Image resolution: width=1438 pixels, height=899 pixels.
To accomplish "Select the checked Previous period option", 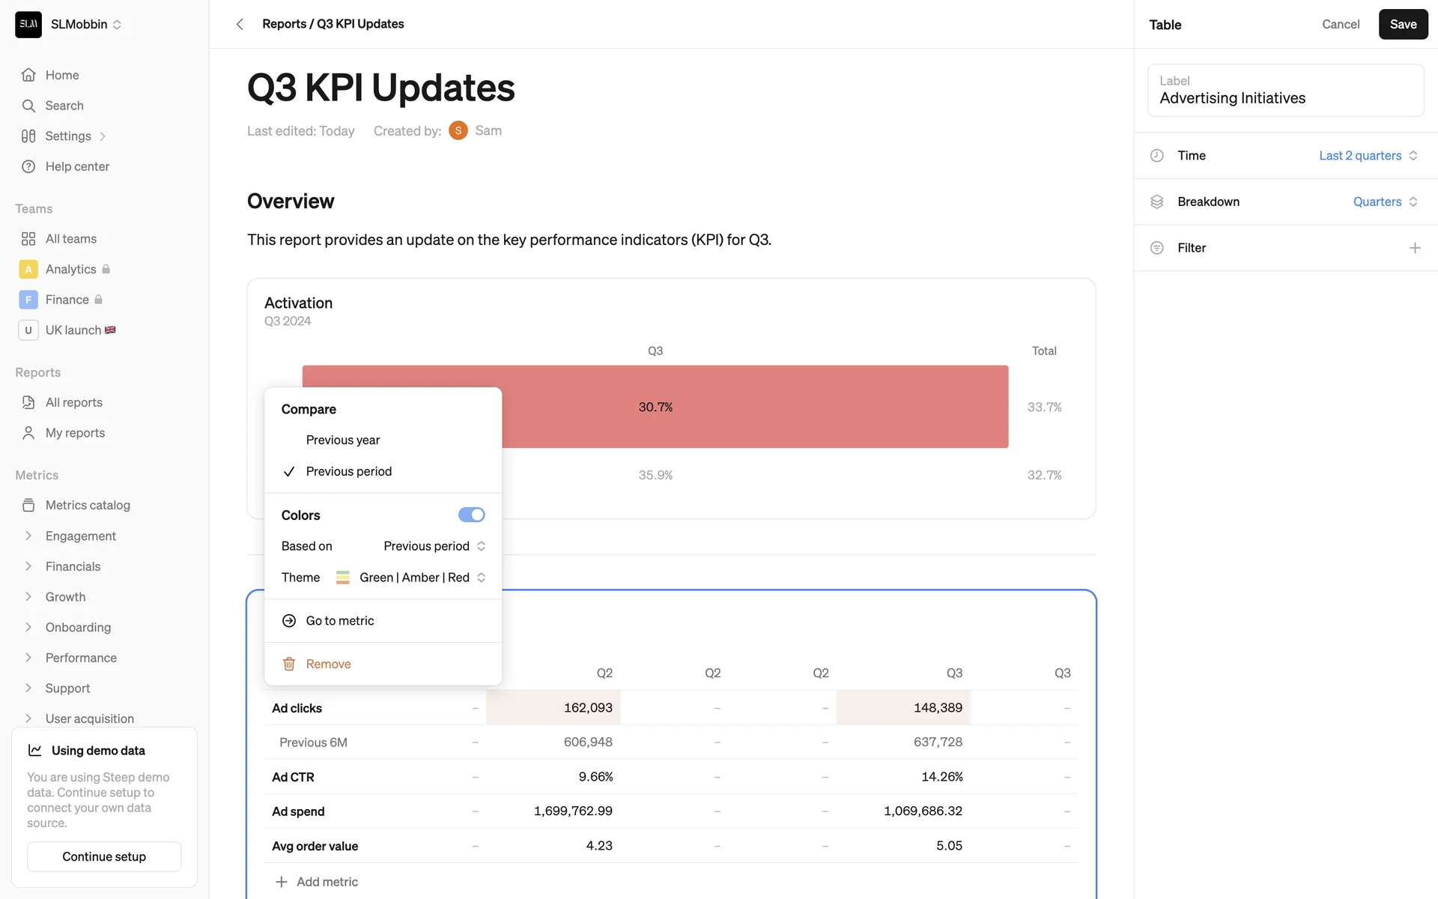I will 348,471.
